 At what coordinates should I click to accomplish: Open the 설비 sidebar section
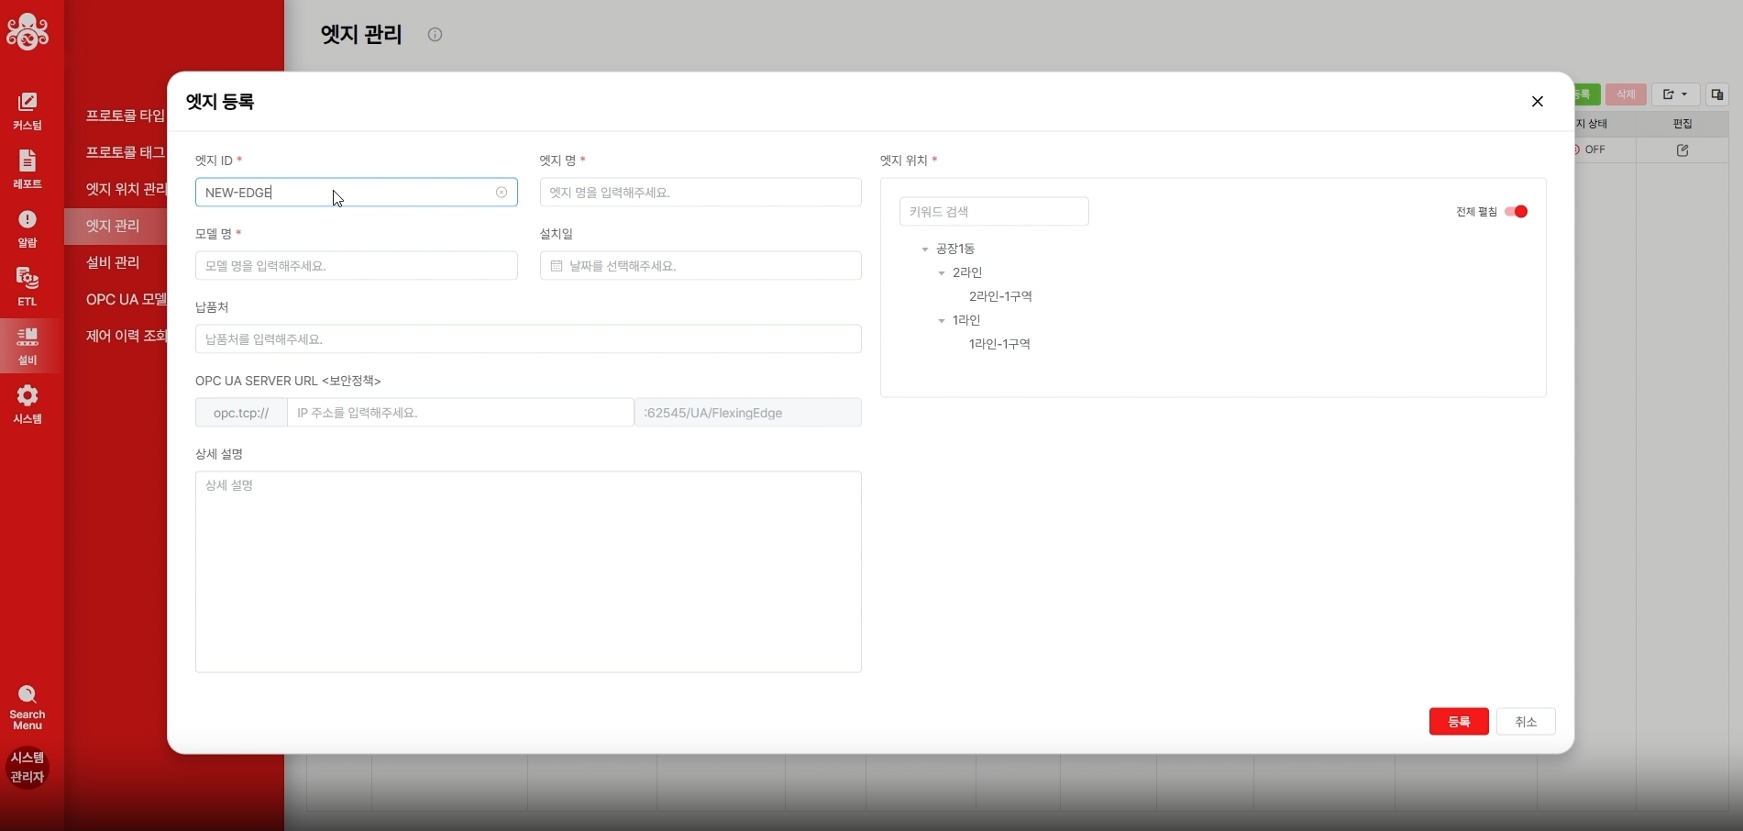[x=28, y=346]
